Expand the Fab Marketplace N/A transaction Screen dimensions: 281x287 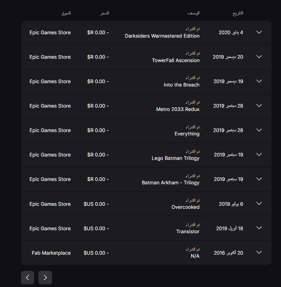259,252
